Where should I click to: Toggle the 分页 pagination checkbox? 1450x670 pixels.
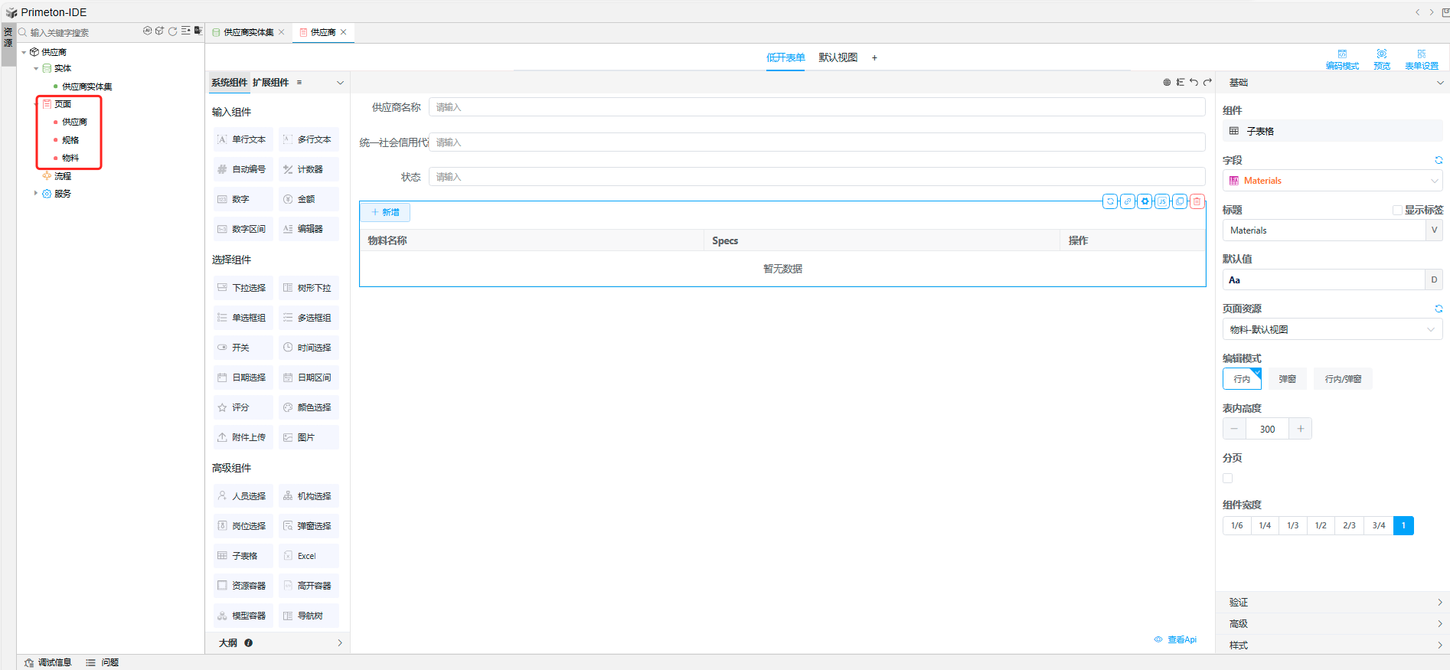[1228, 479]
